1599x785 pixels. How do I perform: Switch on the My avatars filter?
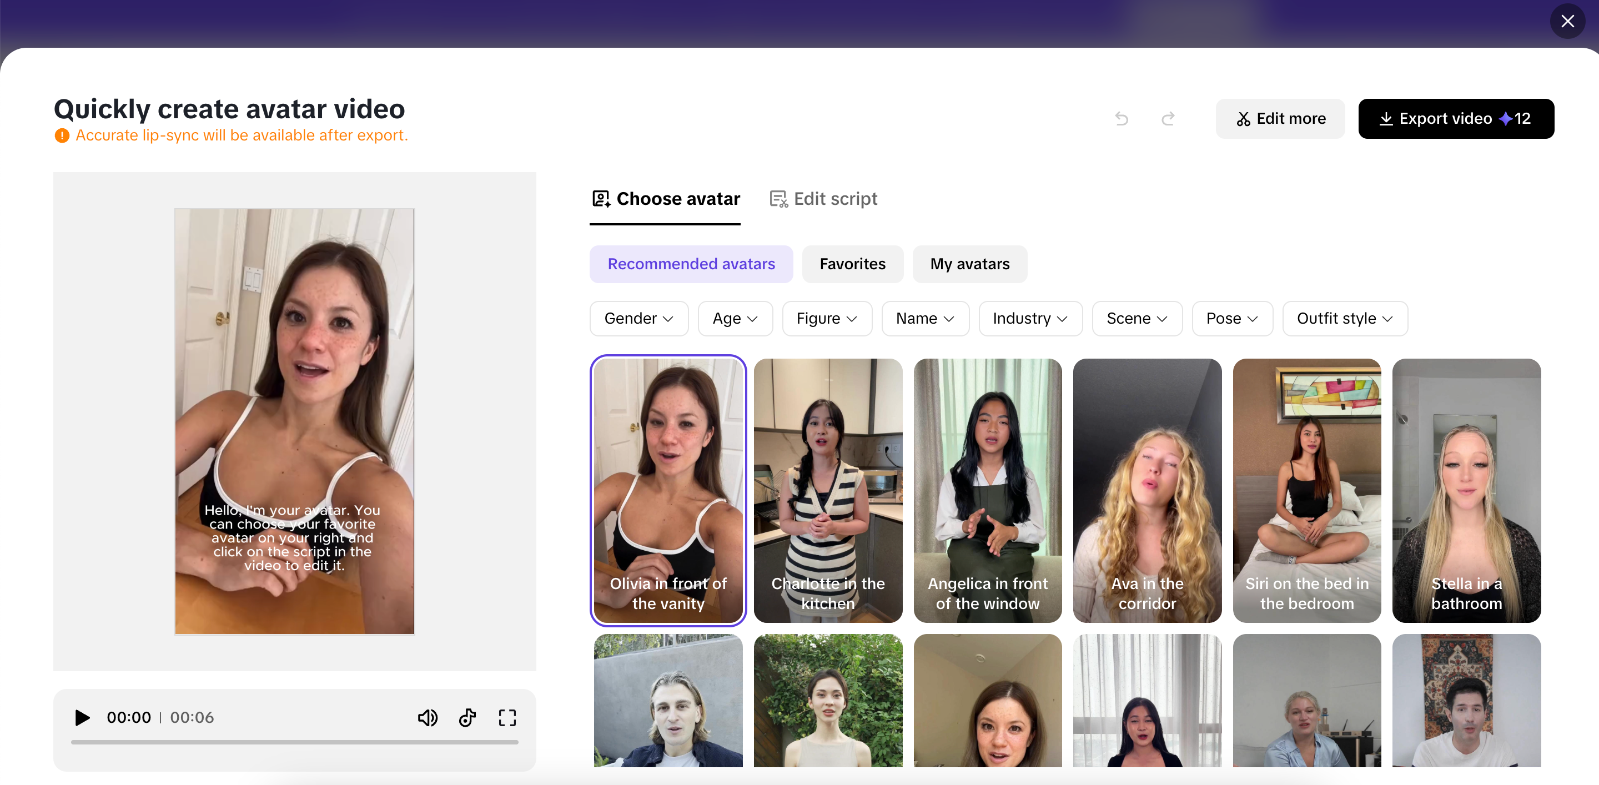pyautogui.click(x=969, y=264)
